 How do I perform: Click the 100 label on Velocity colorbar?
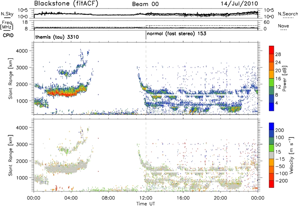point(280,138)
